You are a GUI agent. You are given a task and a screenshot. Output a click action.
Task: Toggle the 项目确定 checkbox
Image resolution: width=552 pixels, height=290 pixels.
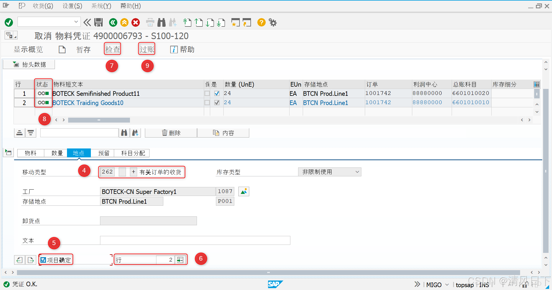[x=43, y=260]
